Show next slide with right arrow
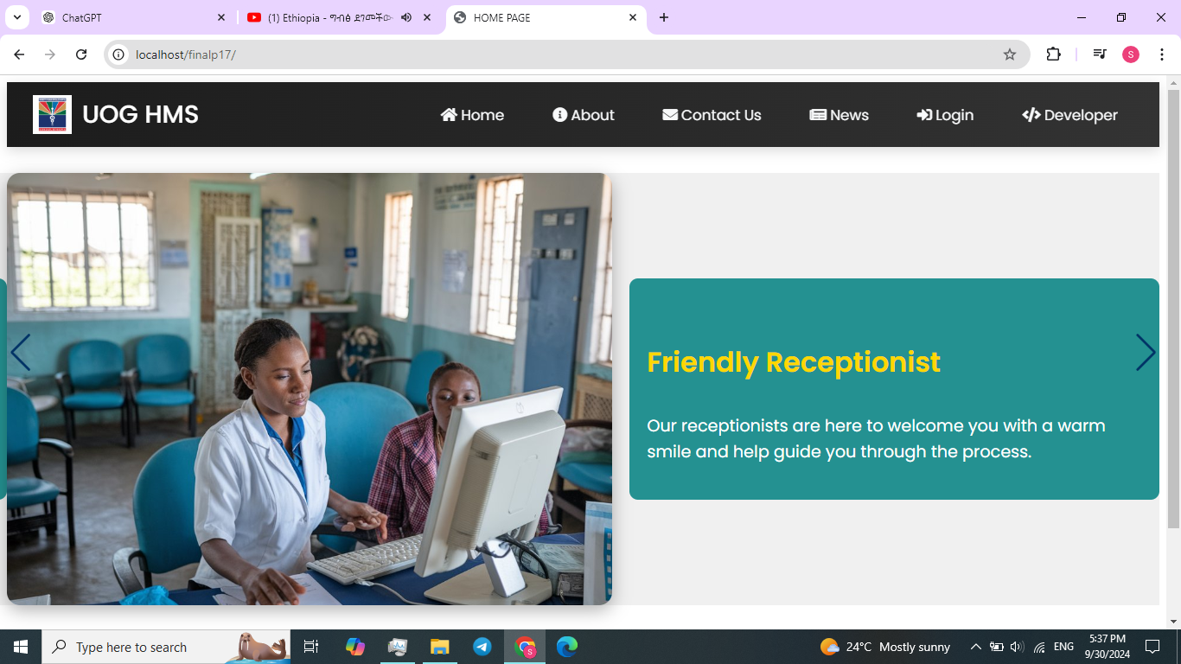 pyautogui.click(x=1145, y=353)
